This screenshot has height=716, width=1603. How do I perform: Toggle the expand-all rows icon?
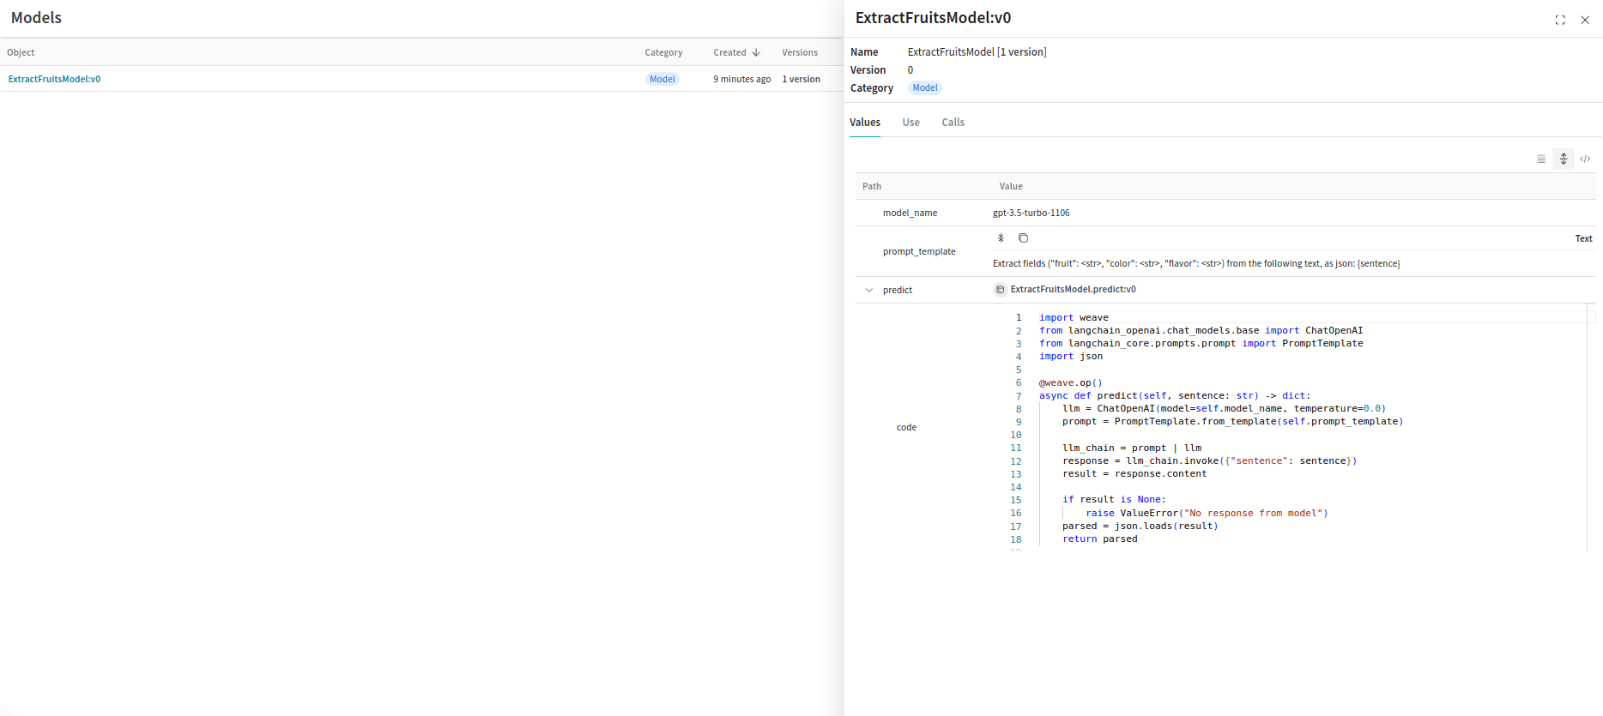coord(1564,159)
